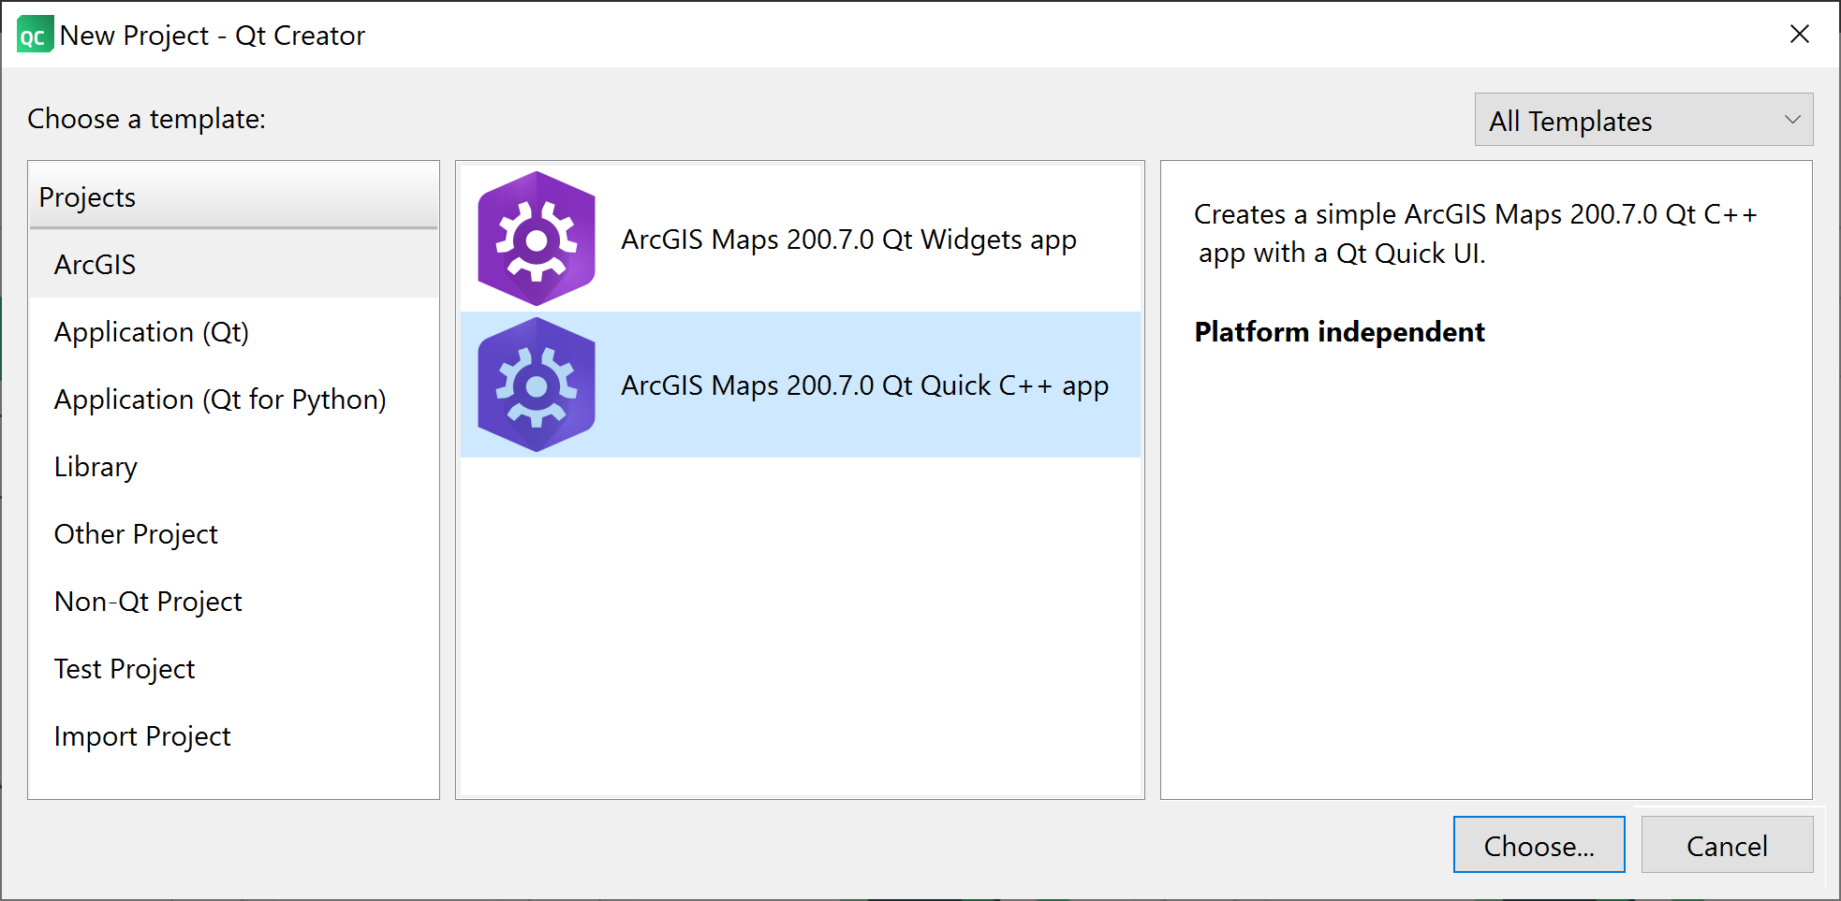Close the New Project window
Image resolution: width=1841 pixels, height=901 pixels.
pos(1799,35)
